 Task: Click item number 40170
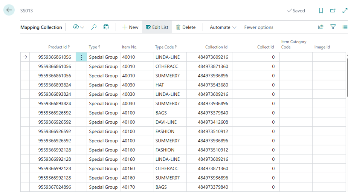[136, 187]
